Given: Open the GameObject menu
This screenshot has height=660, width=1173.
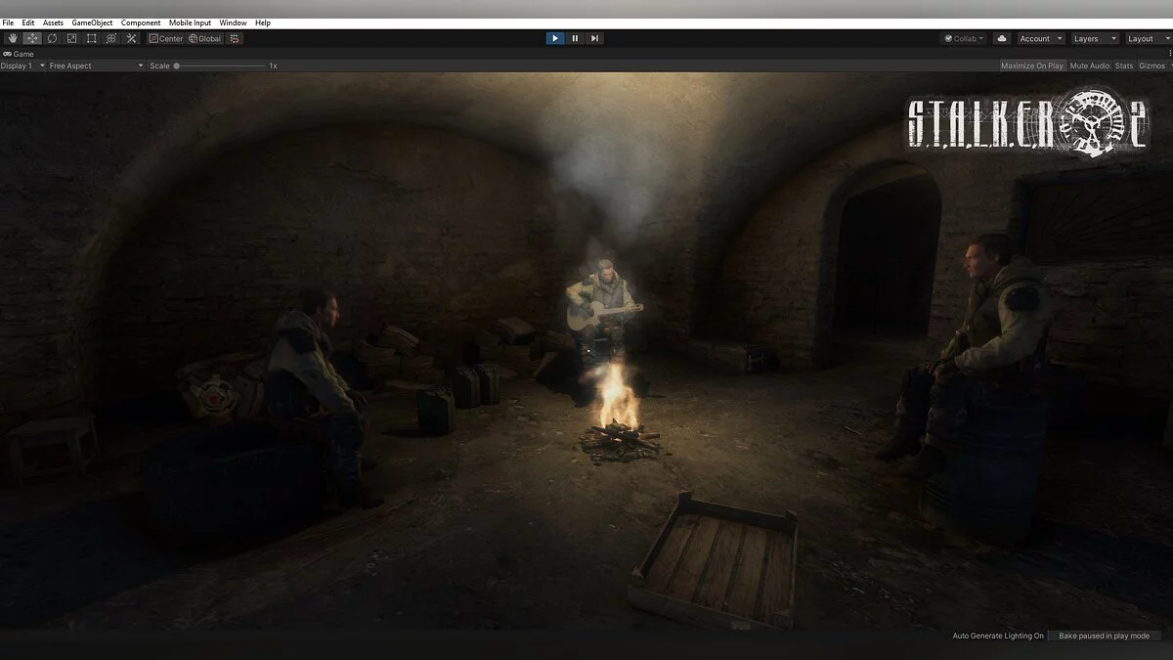Looking at the screenshot, I should coord(92,22).
